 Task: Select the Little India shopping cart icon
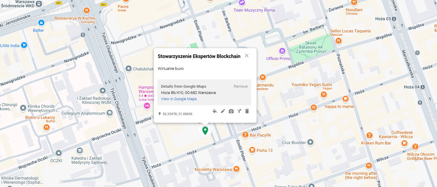point(24,45)
